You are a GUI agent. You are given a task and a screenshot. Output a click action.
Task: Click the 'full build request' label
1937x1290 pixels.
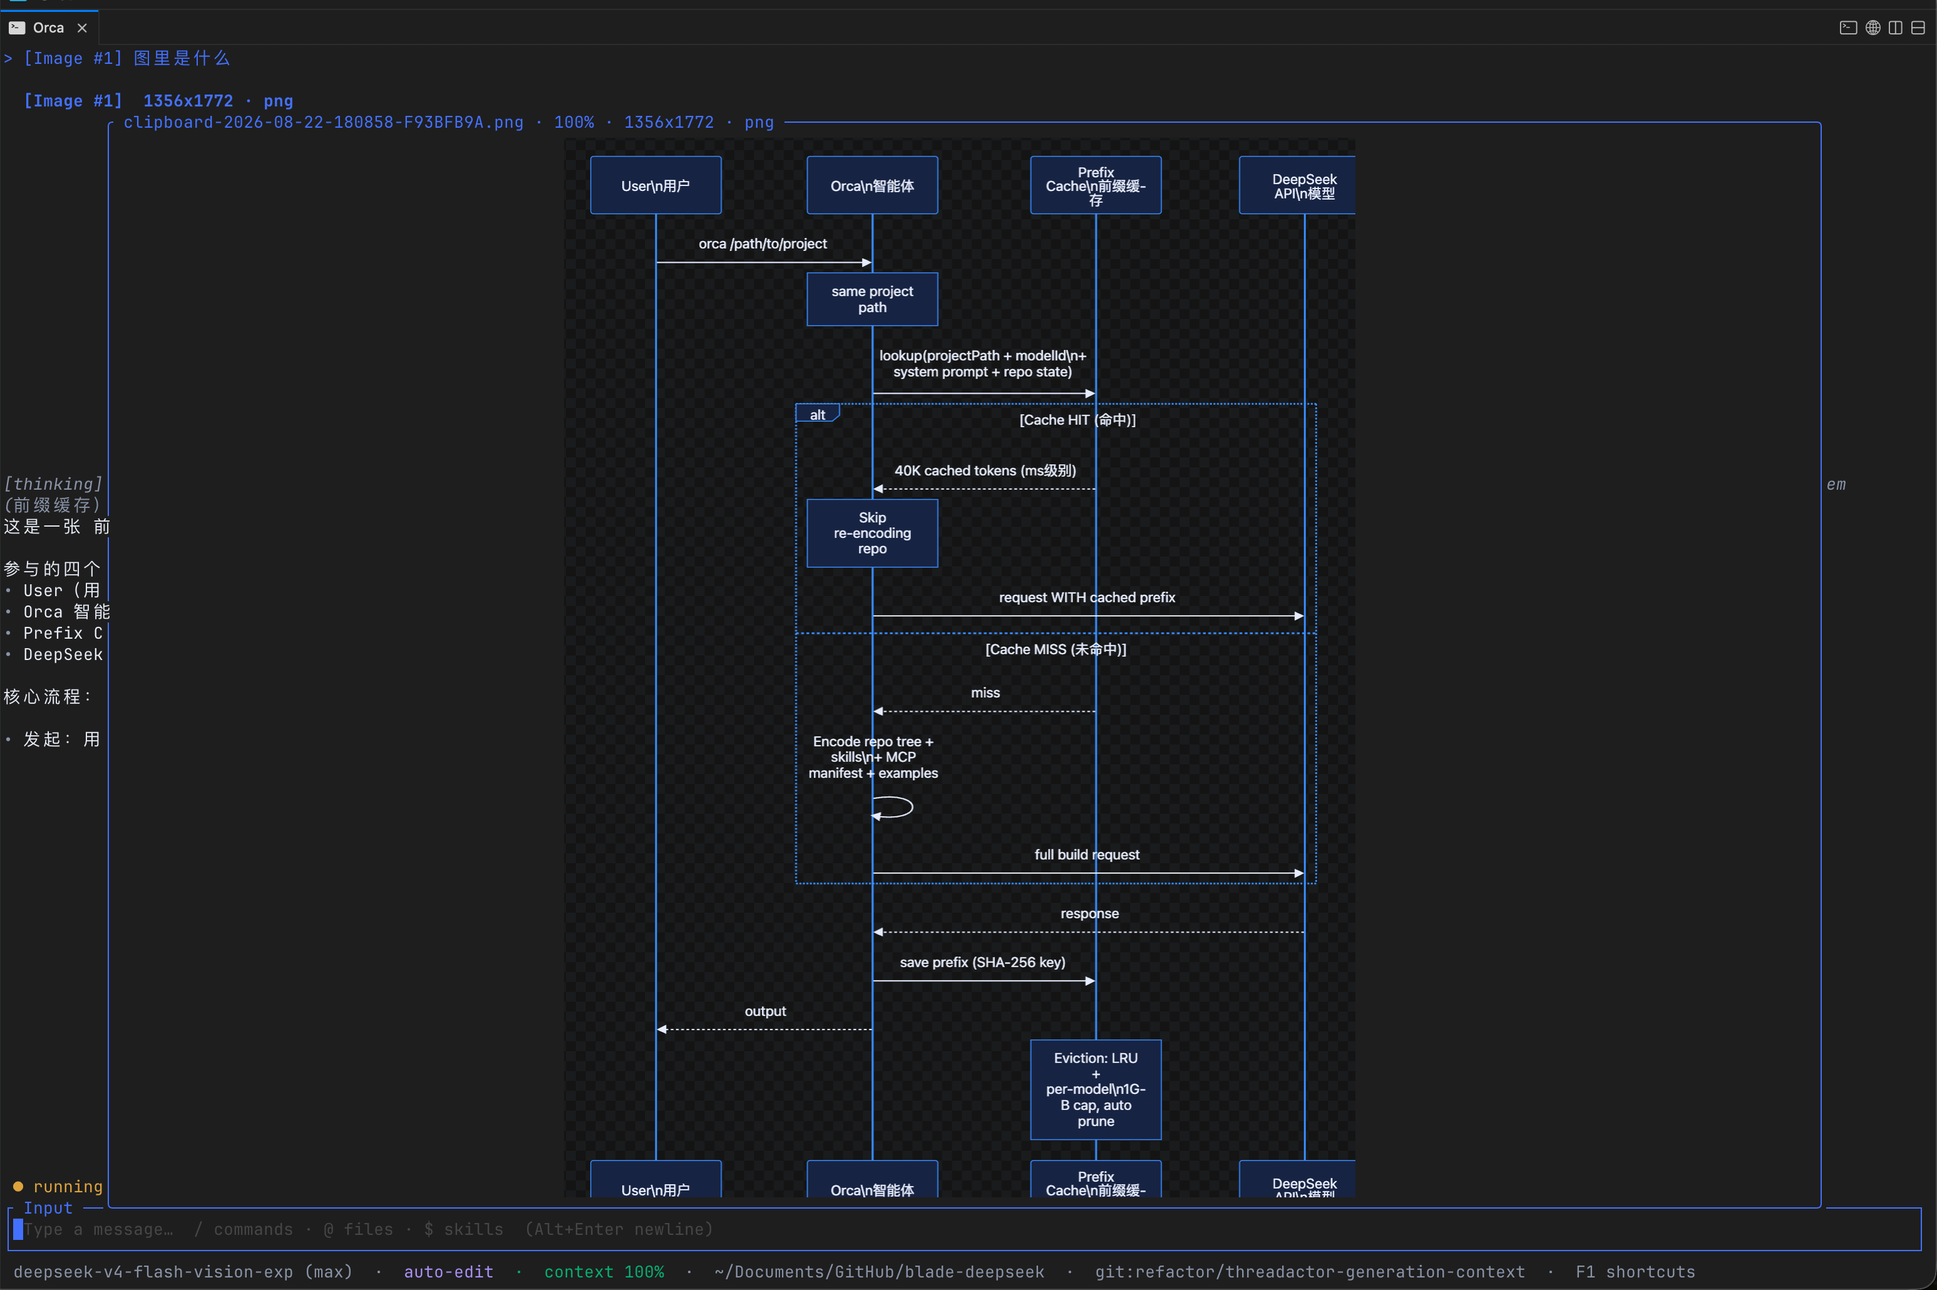(x=1087, y=855)
